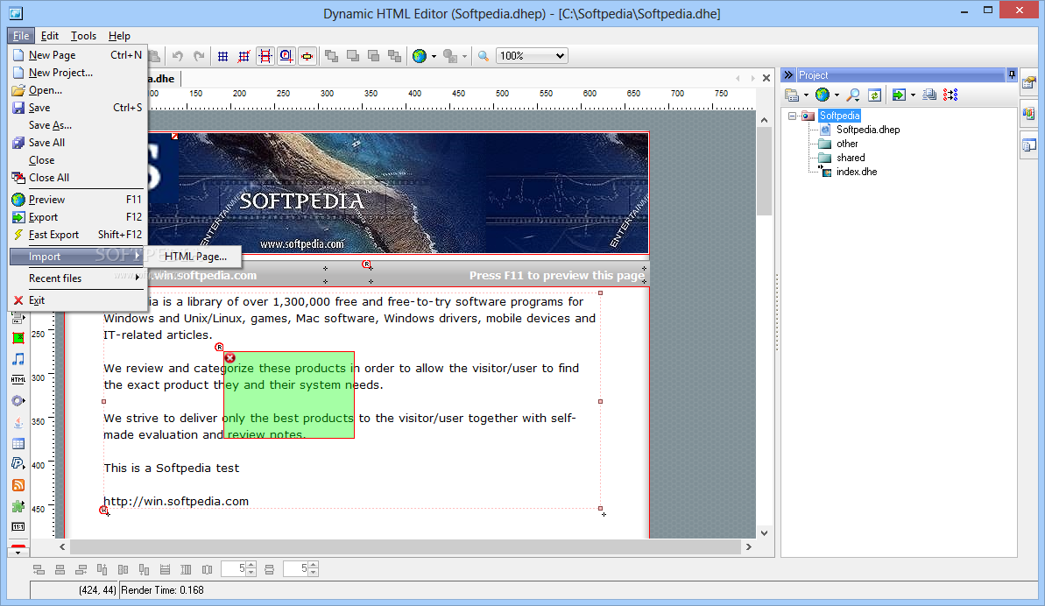Toggle the Project panel pin

tap(1012, 74)
